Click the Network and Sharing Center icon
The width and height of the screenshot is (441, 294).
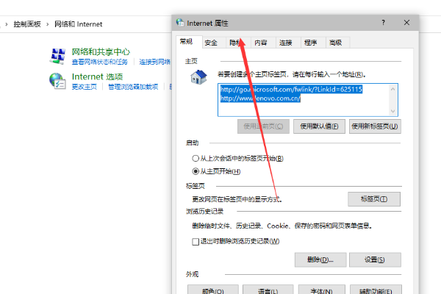[x=58, y=56]
